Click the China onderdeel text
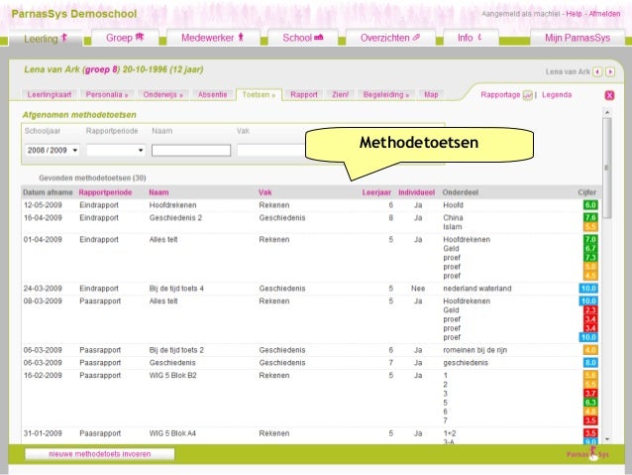Viewport: 632px width, 475px height. (453, 218)
